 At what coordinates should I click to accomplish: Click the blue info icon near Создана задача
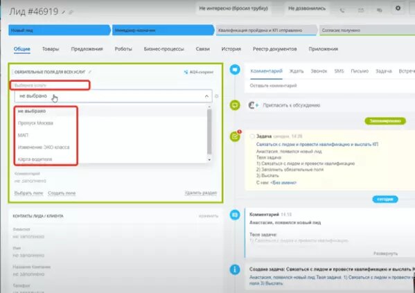[x=235, y=269]
